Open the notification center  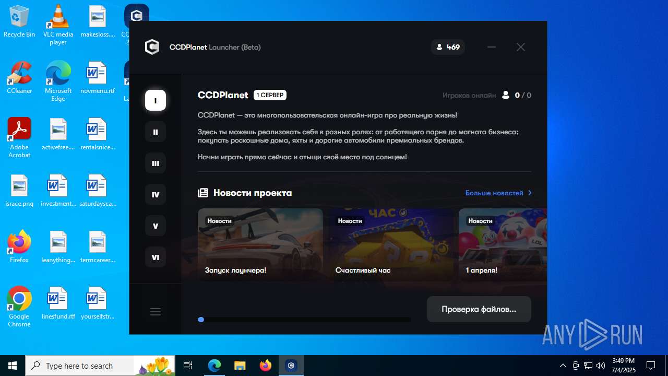[651, 366]
